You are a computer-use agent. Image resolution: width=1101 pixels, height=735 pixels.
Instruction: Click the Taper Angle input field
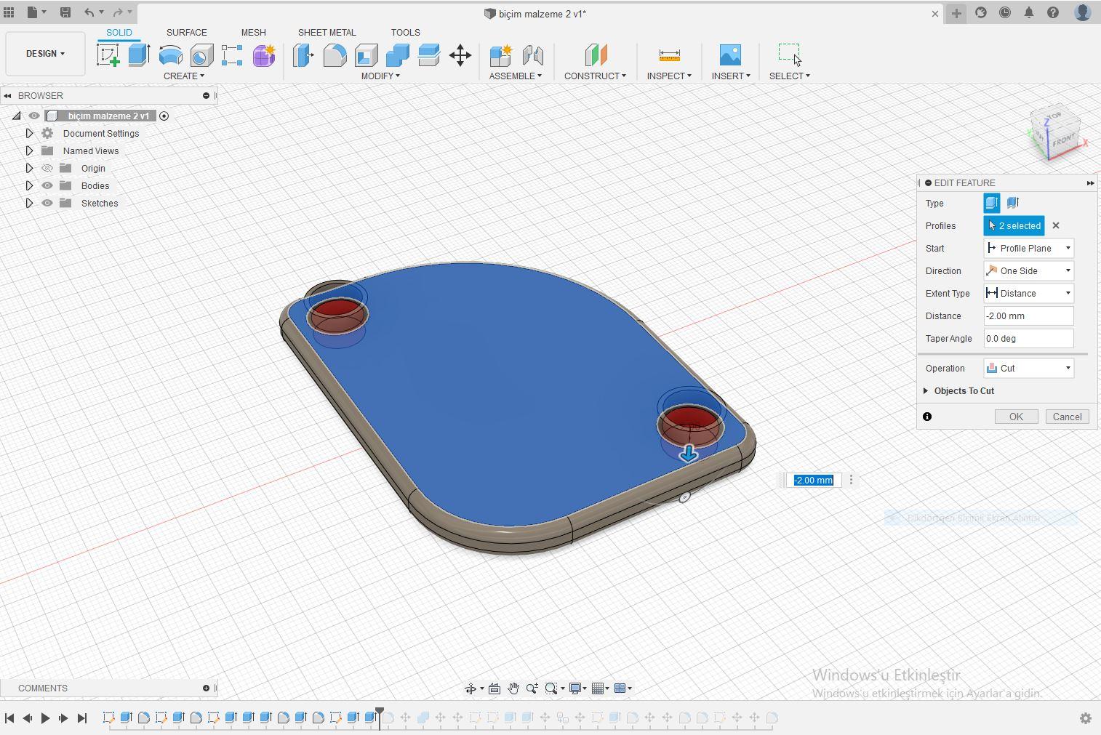[1028, 339]
